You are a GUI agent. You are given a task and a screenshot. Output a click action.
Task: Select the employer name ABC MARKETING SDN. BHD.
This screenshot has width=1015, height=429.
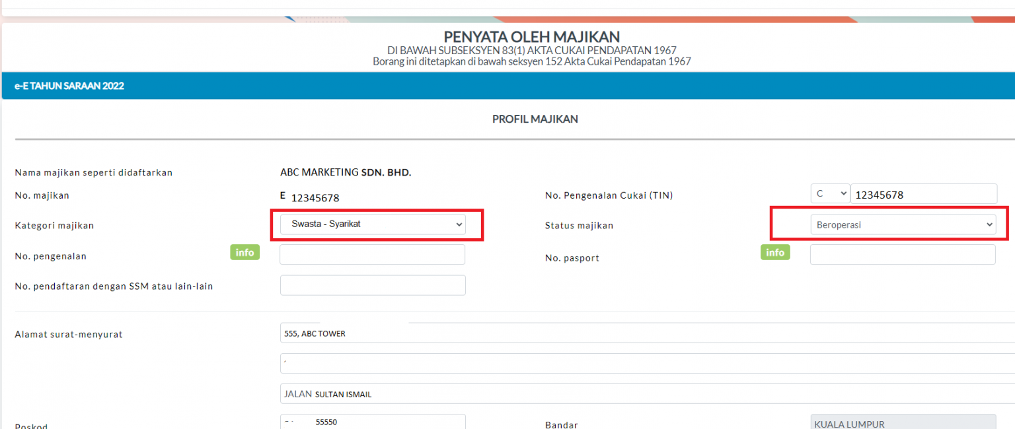point(346,172)
